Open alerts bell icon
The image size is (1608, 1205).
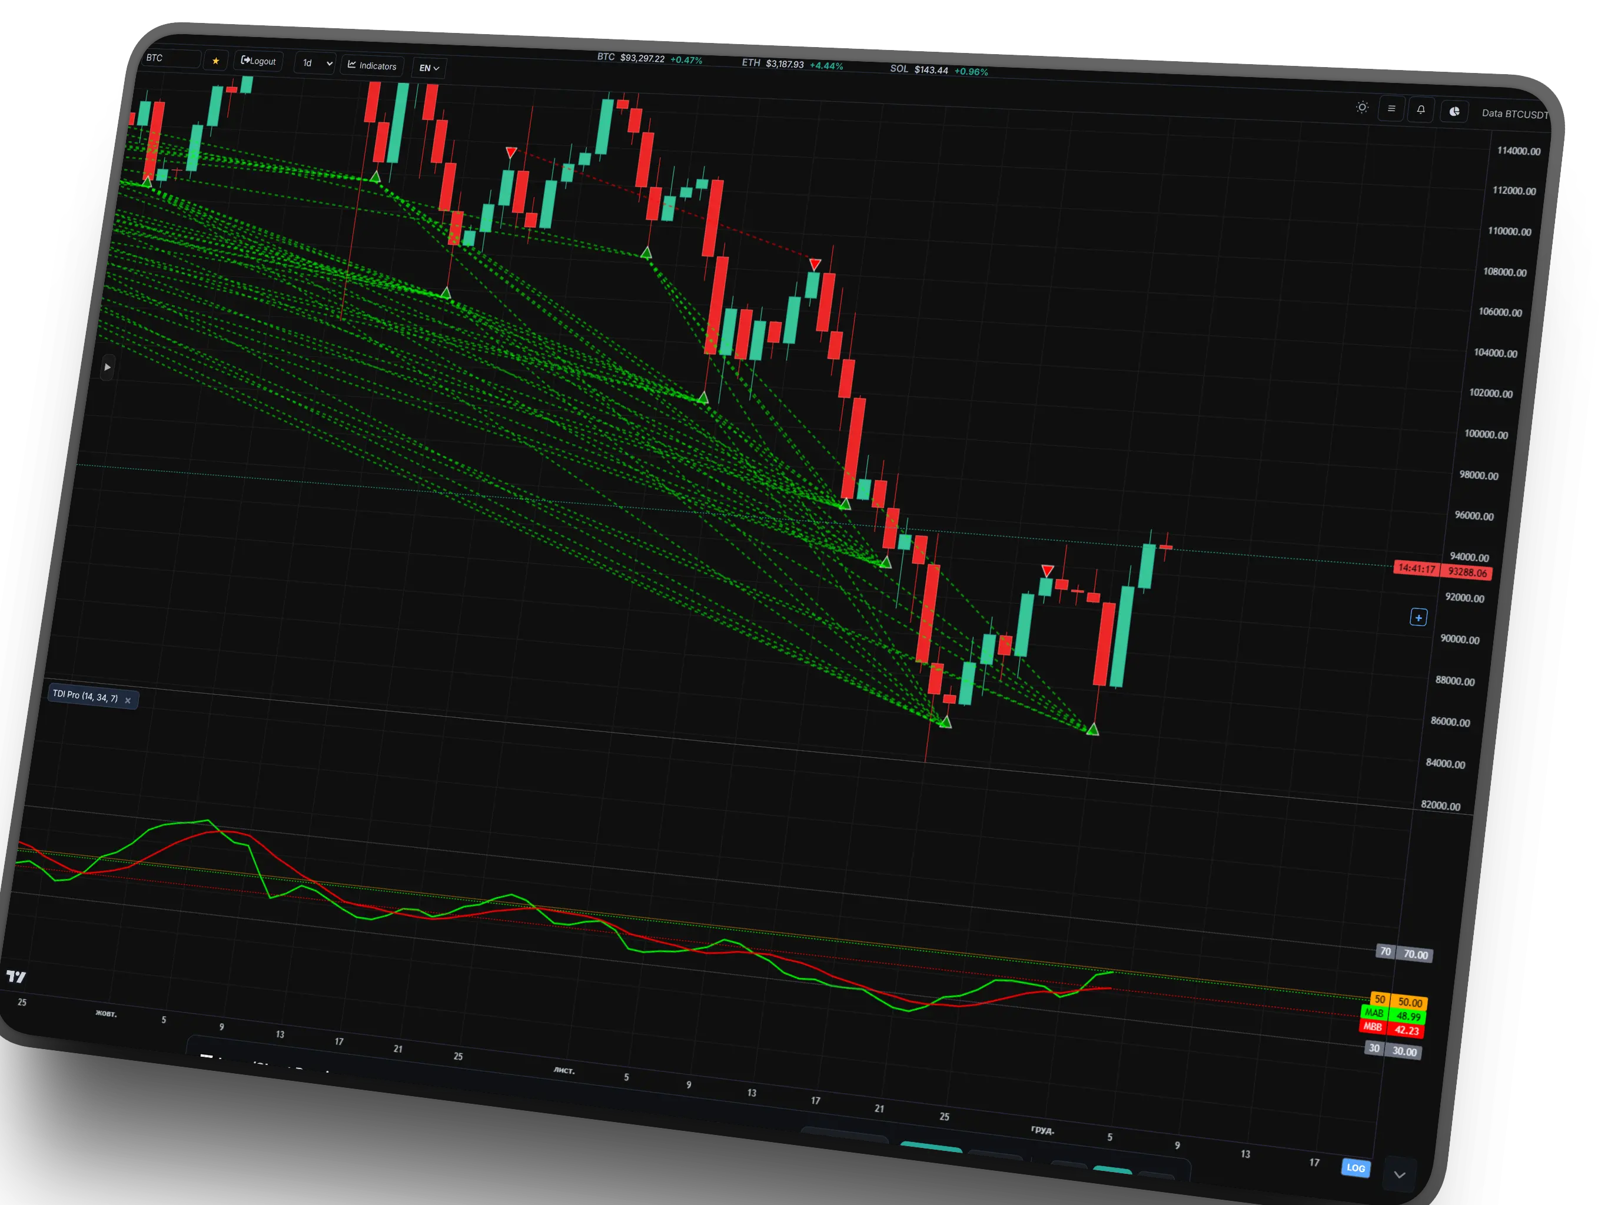(1420, 111)
